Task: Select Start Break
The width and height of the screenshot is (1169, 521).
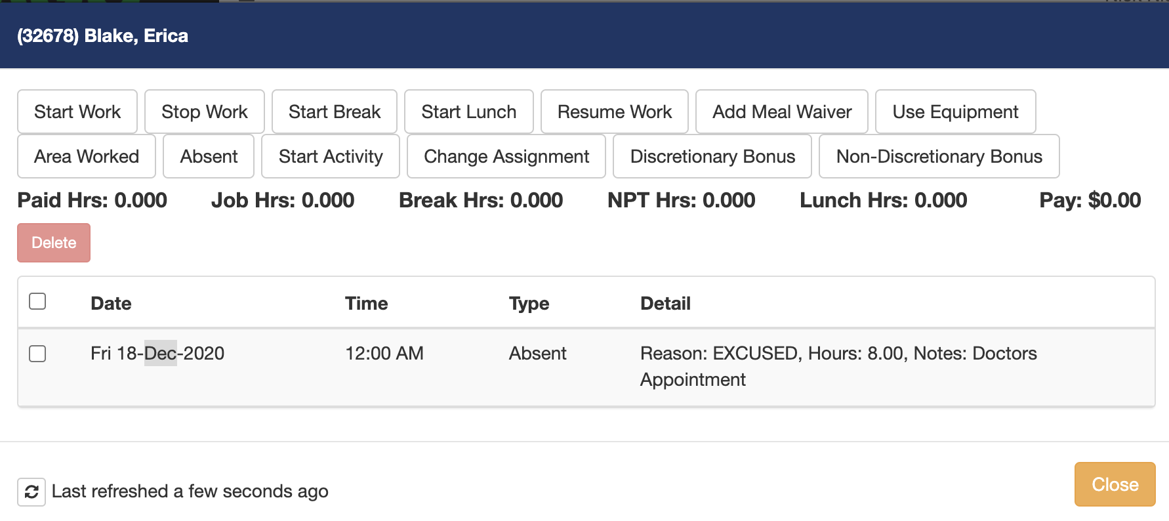Action: [x=334, y=112]
